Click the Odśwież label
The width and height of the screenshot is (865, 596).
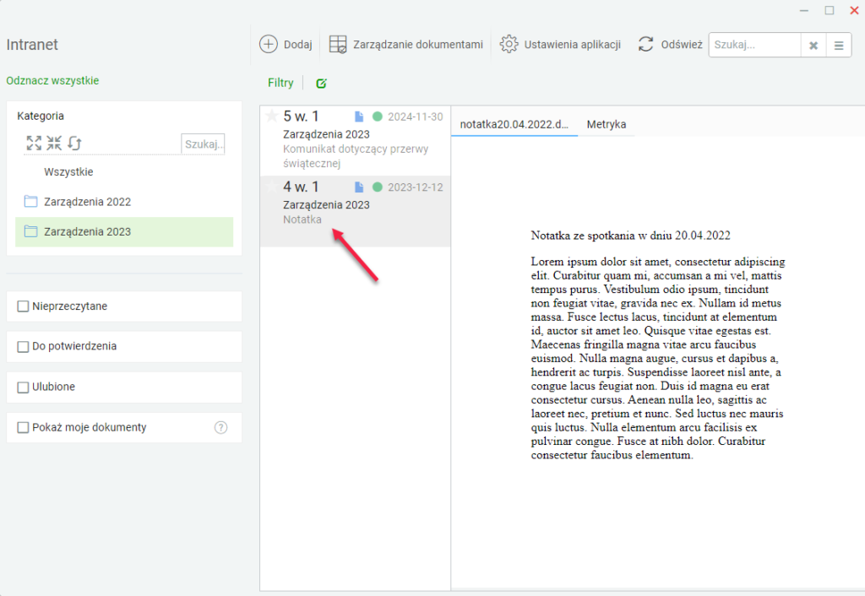(682, 45)
